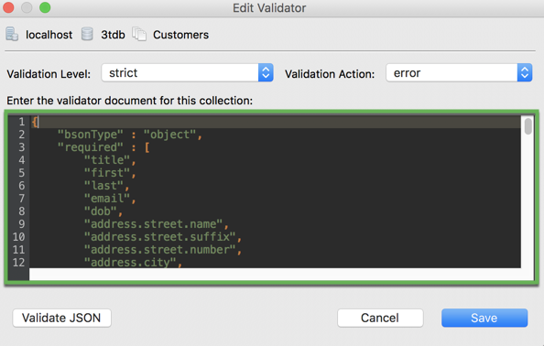Click the yellow minimize window button
The width and height of the screenshot is (544, 346).
[27, 7]
